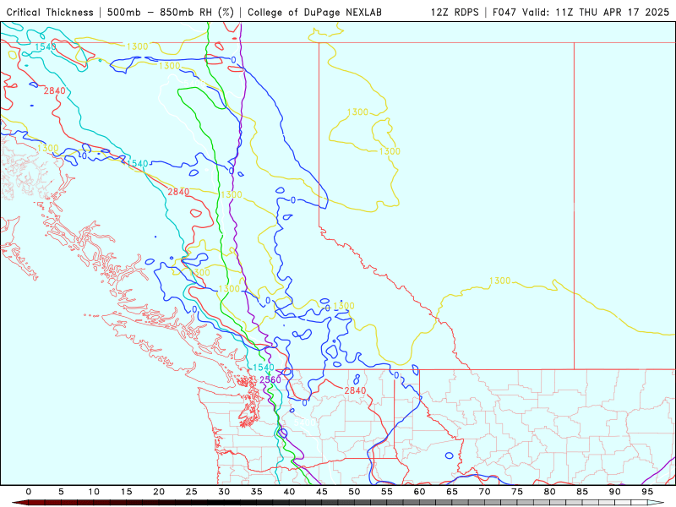The image size is (676, 507).
Task: Click the '85' tick label on the color scale
Action: [582, 492]
